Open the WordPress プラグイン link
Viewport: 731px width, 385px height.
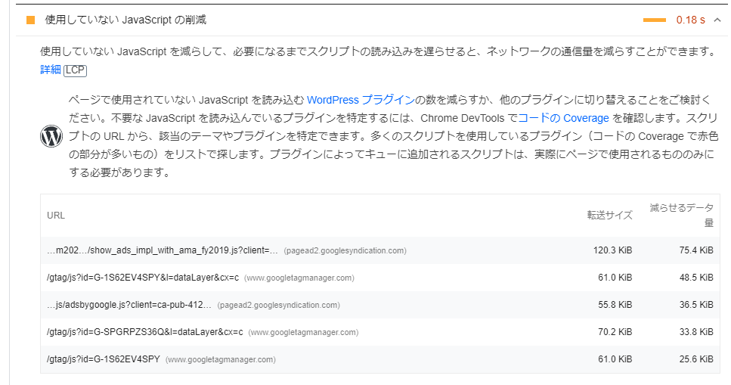coord(361,100)
